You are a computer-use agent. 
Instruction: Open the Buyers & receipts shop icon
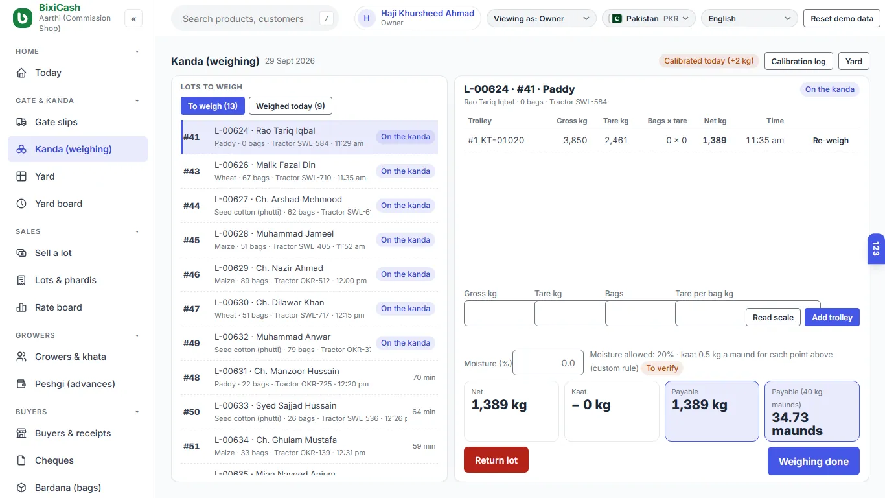[x=21, y=433]
